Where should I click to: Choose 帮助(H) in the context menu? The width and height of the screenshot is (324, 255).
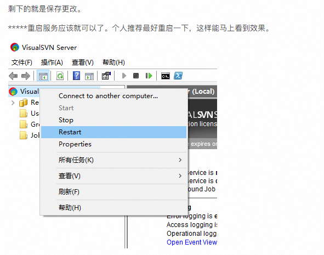click(x=113, y=208)
